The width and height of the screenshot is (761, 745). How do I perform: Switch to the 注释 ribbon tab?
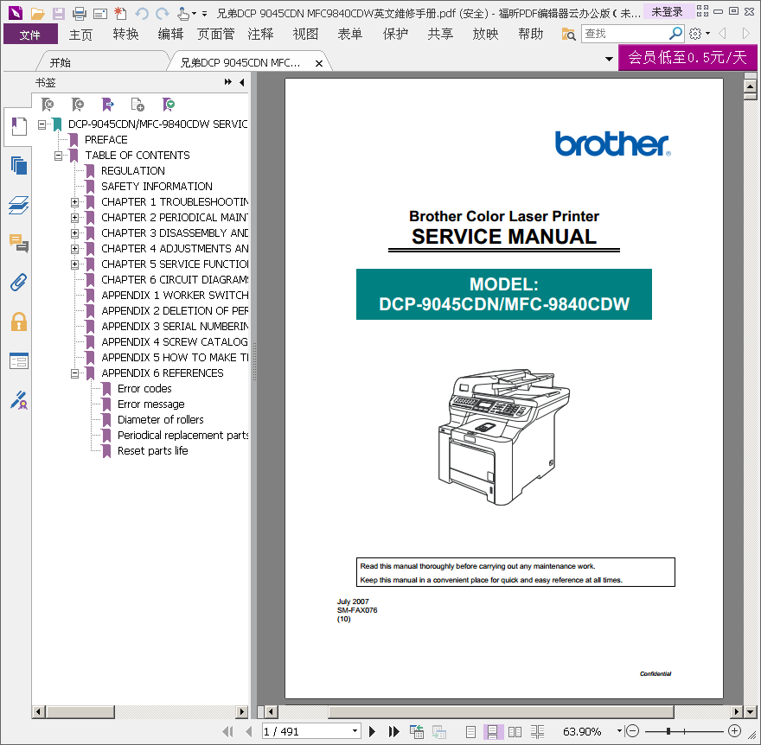(260, 35)
